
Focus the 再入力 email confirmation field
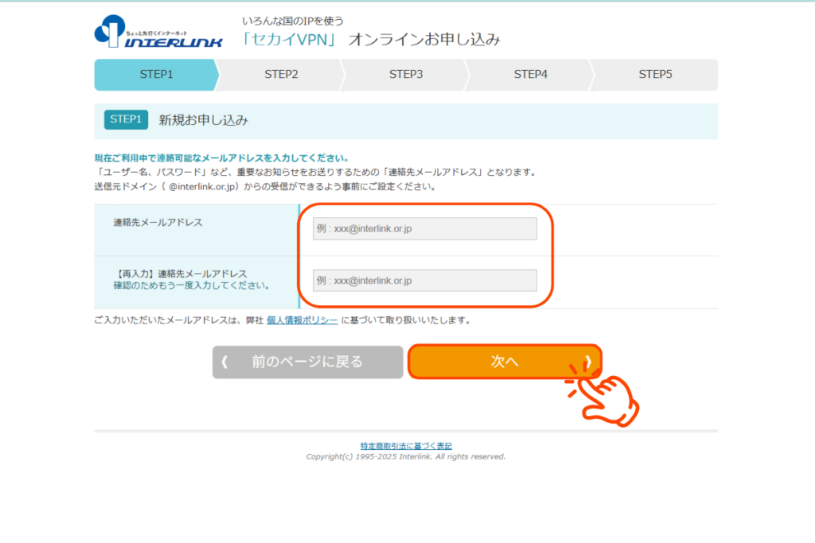[x=425, y=281]
